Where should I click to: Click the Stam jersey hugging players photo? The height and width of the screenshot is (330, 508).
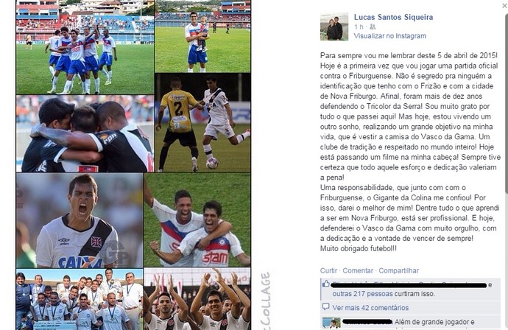click(x=197, y=220)
